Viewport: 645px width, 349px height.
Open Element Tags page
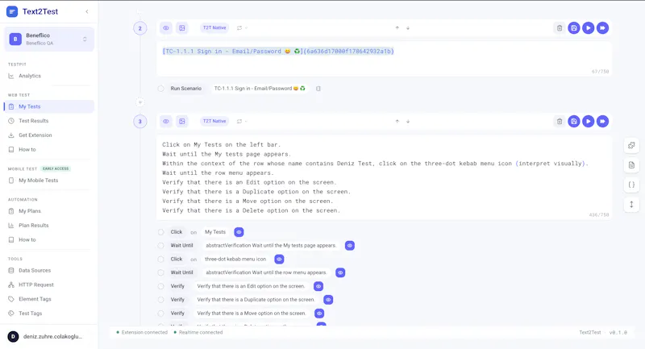coord(35,299)
